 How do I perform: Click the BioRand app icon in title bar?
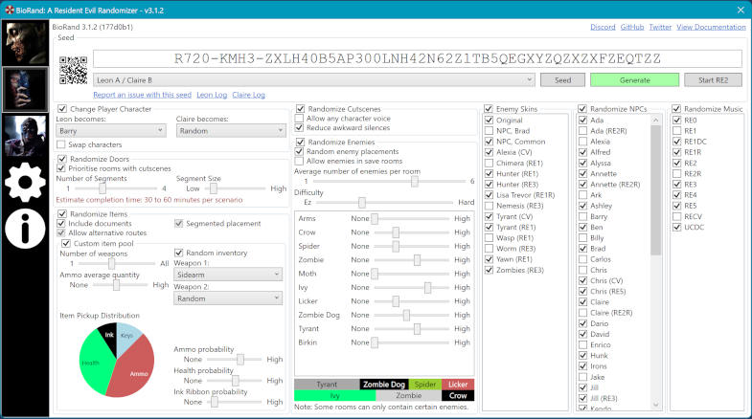coord(8,8)
